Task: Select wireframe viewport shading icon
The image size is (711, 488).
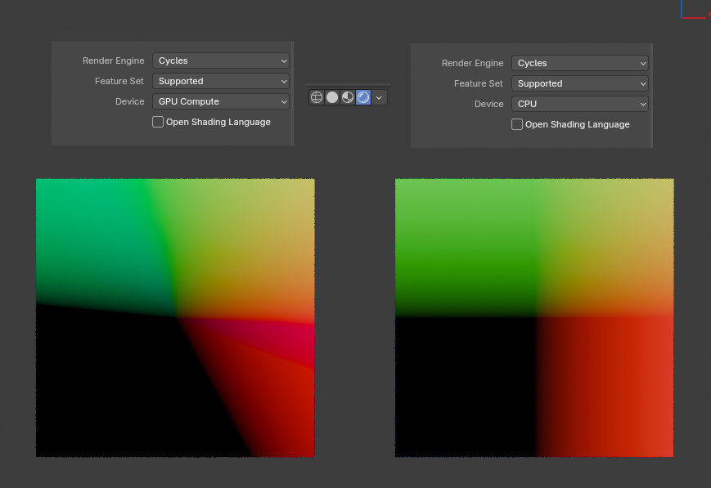Action: click(x=317, y=97)
